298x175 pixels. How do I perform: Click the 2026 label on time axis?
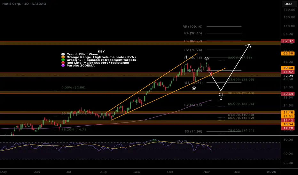pyautogui.click(x=271, y=172)
